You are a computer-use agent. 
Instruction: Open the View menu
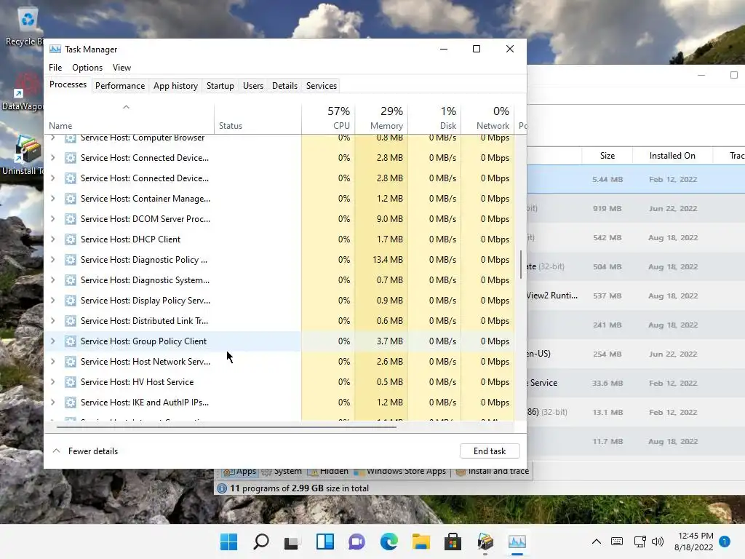[121, 68]
